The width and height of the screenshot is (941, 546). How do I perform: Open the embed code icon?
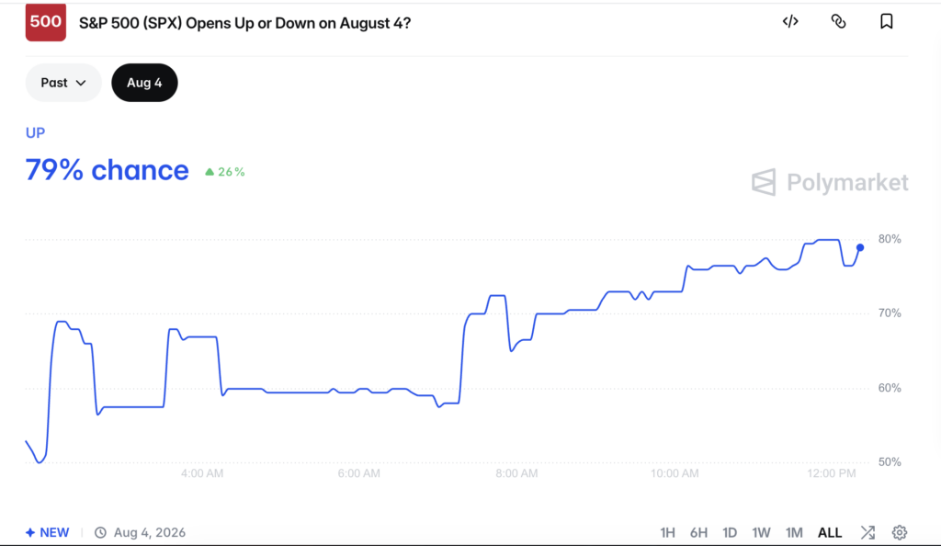click(790, 21)
